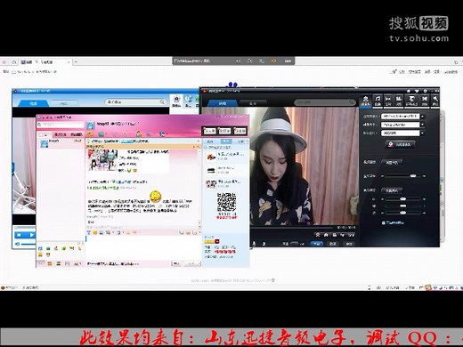
Task: Click the round badge icon in blue window toolbar
Action: [x=177, y=100]
